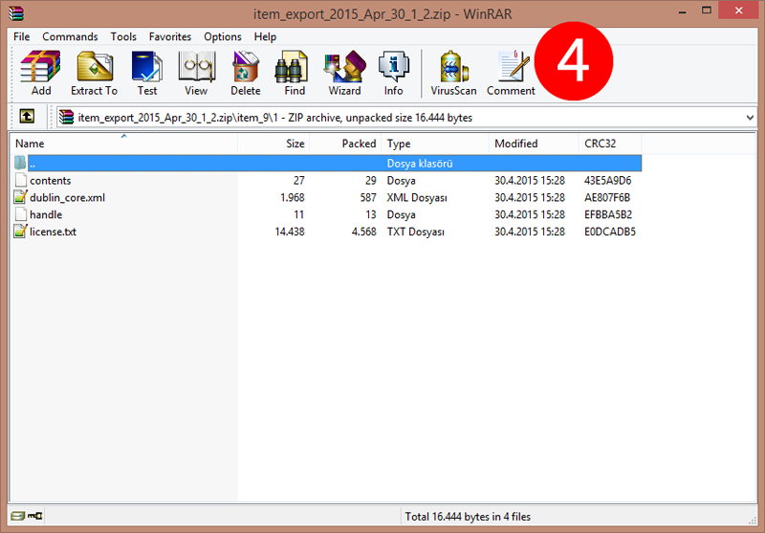Click the handle file icon

(x=20, y=214)
